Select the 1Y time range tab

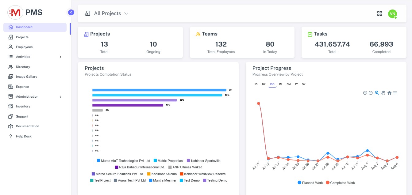296,84
